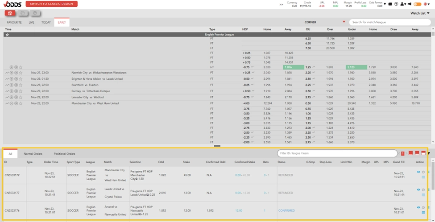Image resolution: width=435 pixels, height=222 pixels.
Task: Open chart for Brighton vs Leeds United
Action: 7,79
